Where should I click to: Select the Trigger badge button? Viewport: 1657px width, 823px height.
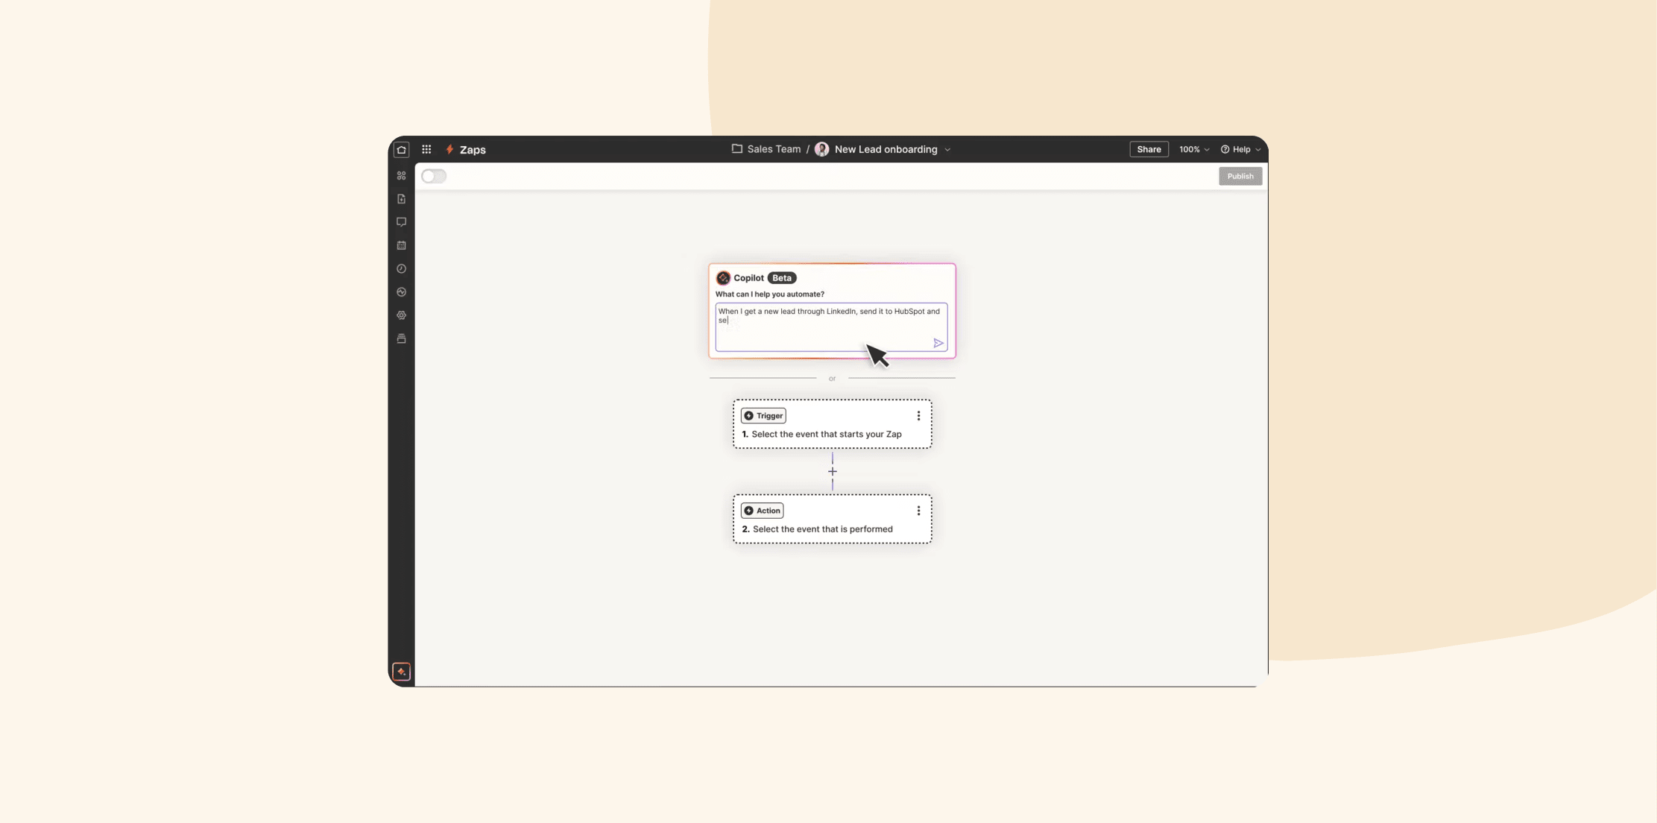763,416
